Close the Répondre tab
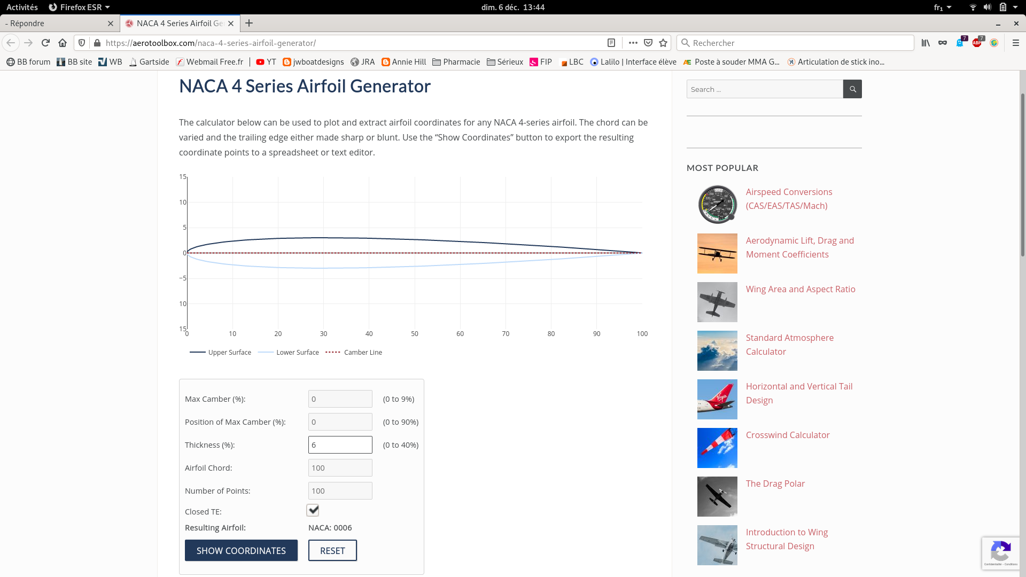Image resolution: width=1026 pixels, height=577 pixels. (x=111, y=24)
